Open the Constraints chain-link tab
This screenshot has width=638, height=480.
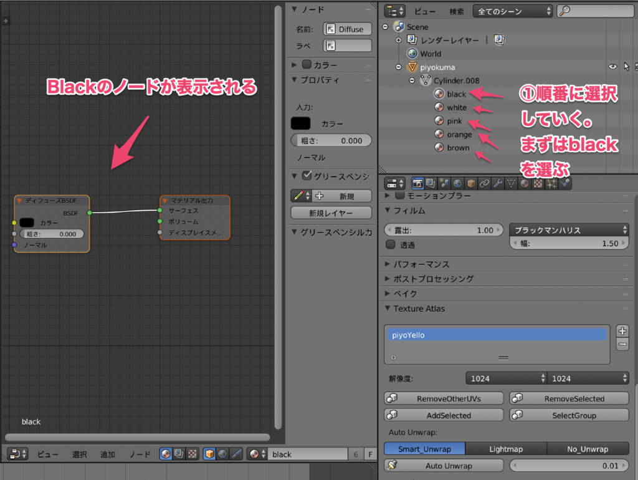coord(484,184)
